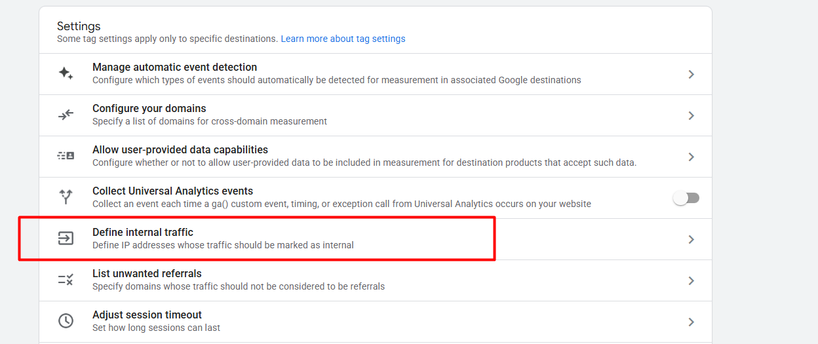
Task: Click the Manage automatic event detection title
Action: [x=174, y=67]
